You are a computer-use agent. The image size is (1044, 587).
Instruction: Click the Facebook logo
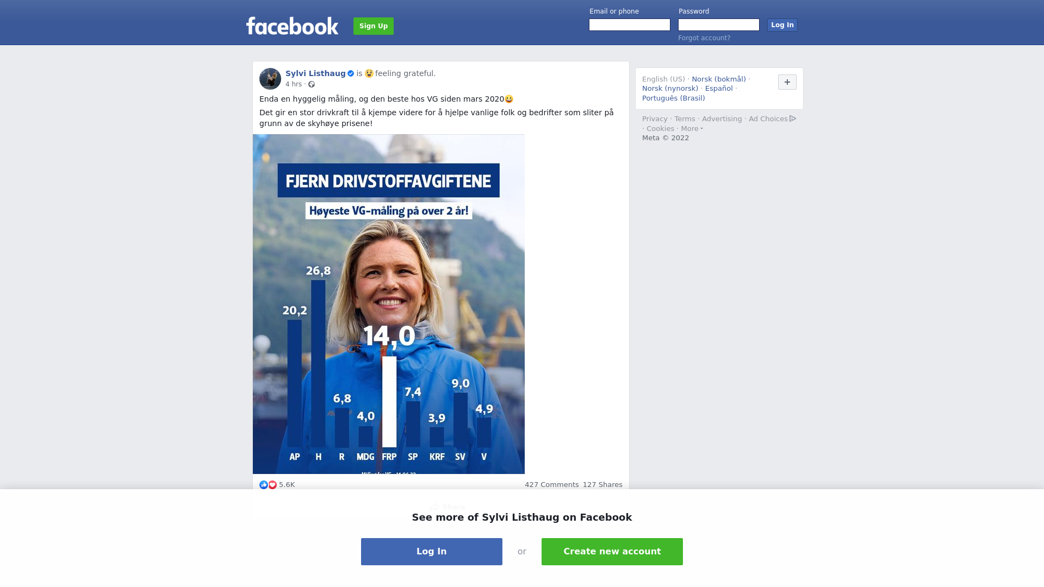pos(292,26)
